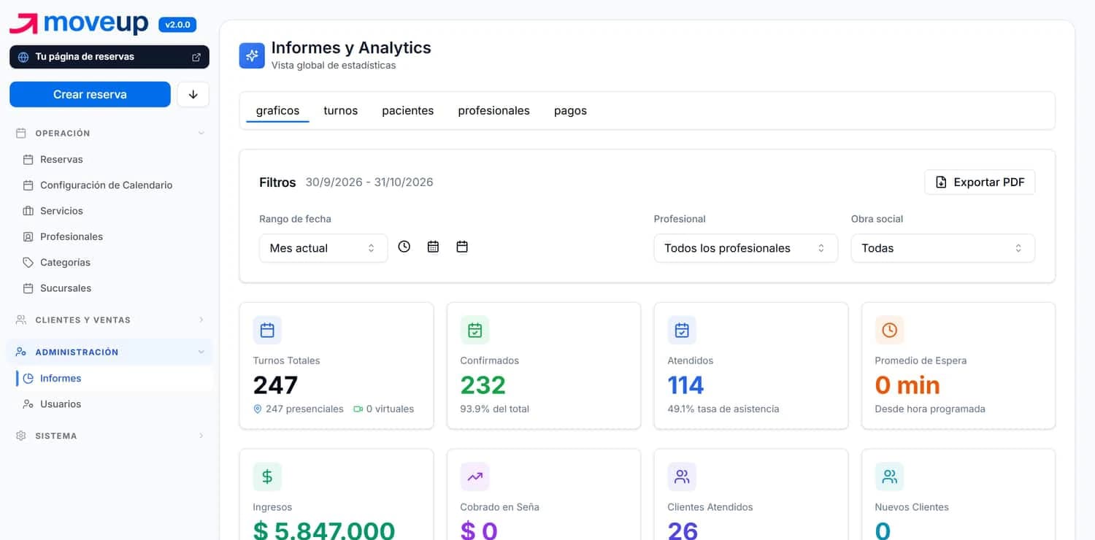Viewport: 1095px width, 540px height.
Task: Open the Todos los profesionales dropdown
Action: pos(745,248)
